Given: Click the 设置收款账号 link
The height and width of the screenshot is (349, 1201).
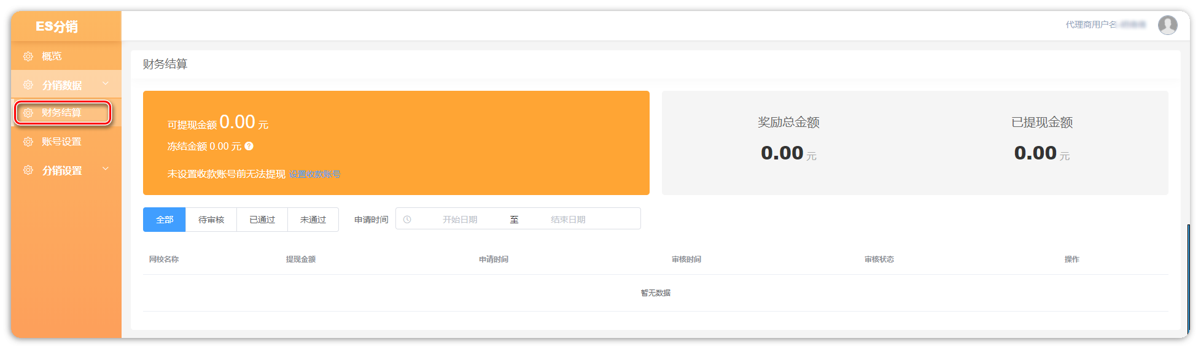Looking at the screenshot, I should (314, 174).
